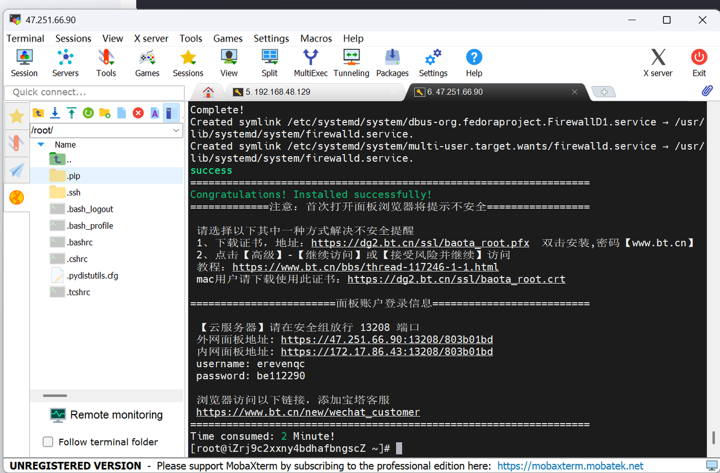Viewport: 720px width, 473px height.
Task: Open the MultiExec toolbar icon
Action: (x=310, y=63)
